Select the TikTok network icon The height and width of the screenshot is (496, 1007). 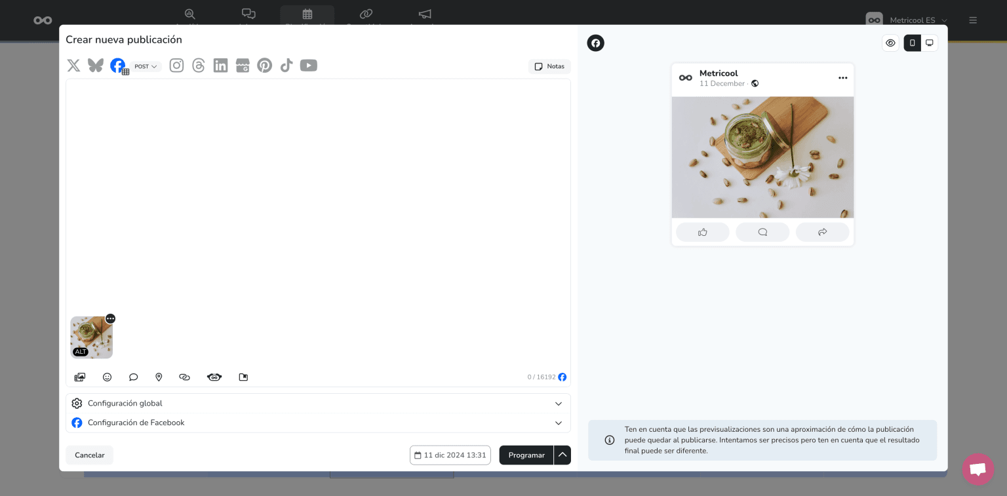coord(286,65)
